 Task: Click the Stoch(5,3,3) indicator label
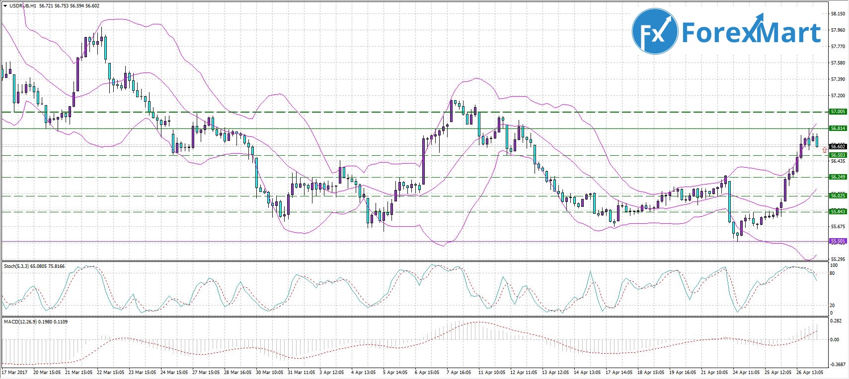tap(17, 266)
